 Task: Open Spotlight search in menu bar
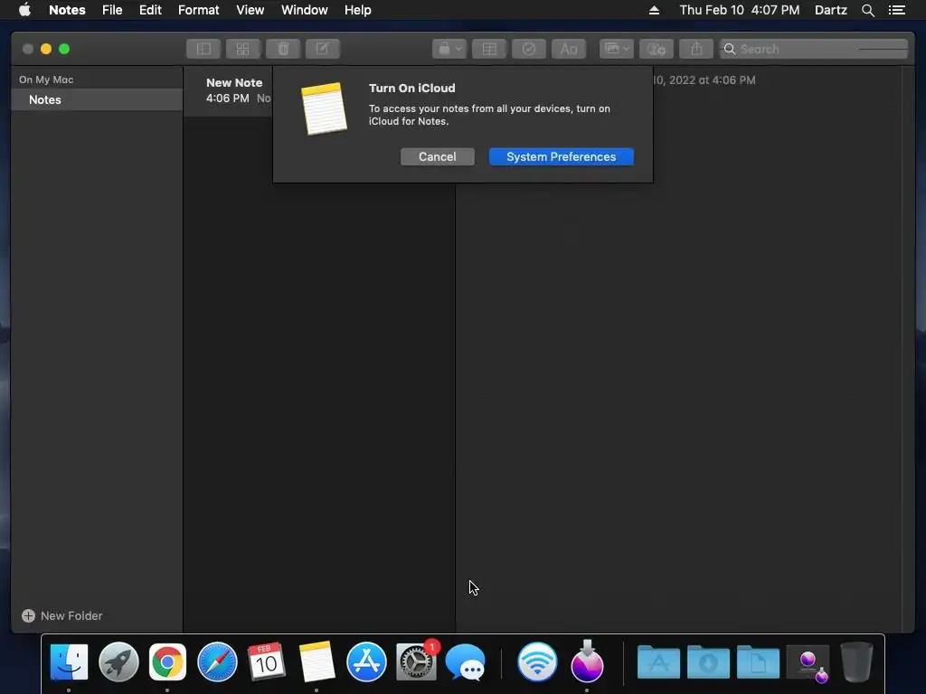867,10
